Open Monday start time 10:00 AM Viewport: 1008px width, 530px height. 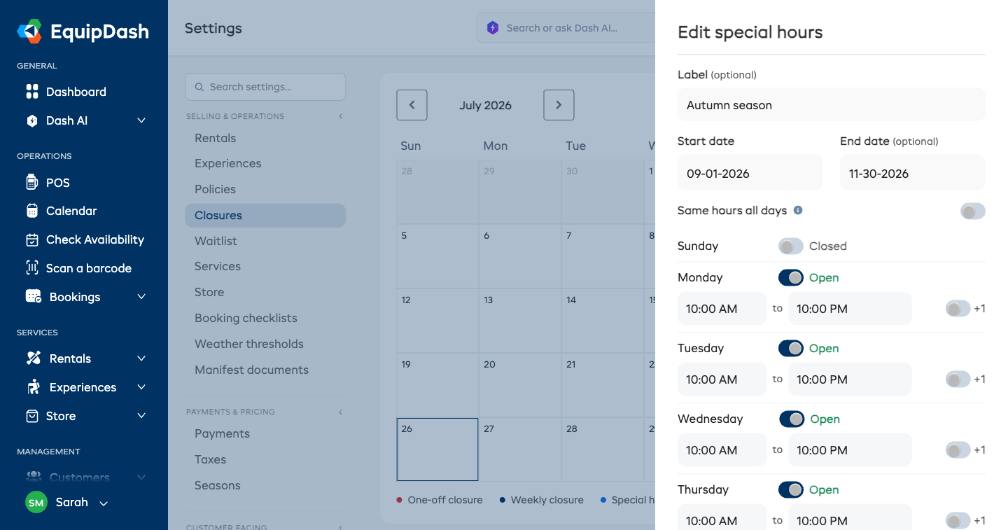[722, 308]
